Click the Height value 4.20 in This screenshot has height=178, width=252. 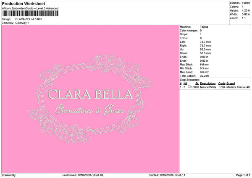pos(246,10)
